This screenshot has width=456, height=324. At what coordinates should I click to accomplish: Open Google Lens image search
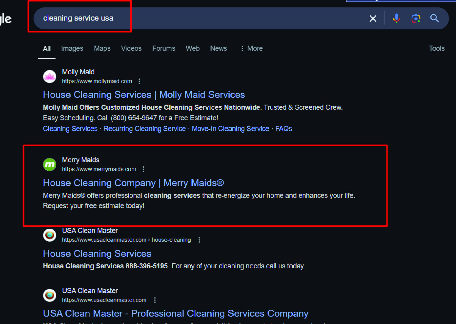tap(416, 18)
